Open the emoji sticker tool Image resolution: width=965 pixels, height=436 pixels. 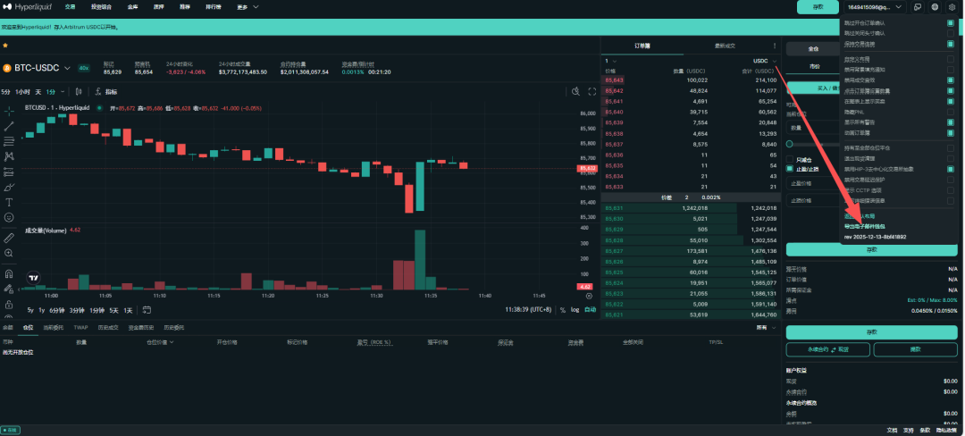(x=9, y=217)
